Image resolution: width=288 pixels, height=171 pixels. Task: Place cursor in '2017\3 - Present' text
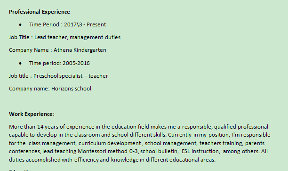click(x=85, y=24)
